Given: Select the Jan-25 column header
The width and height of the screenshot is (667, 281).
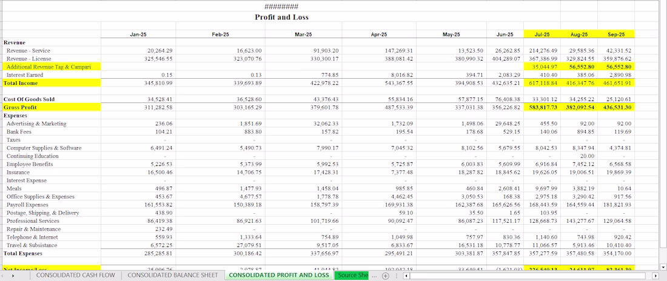Looking at the screenshot, I should click(138, 35).
